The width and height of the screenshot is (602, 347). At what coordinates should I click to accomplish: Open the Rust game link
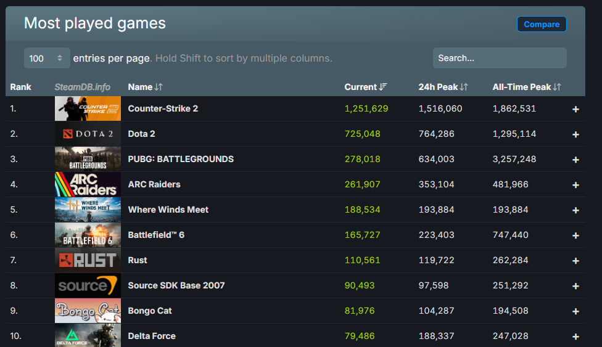(x=138, y=260)
